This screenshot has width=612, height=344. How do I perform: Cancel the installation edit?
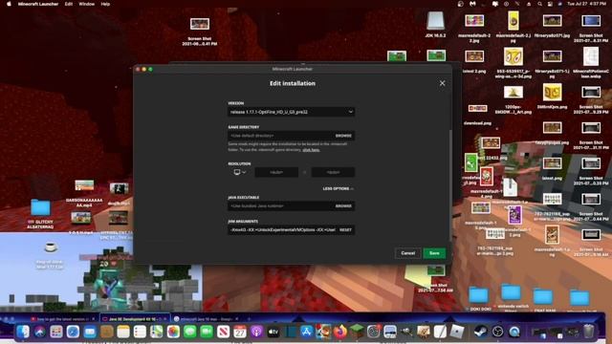click(x=408, y=253)
